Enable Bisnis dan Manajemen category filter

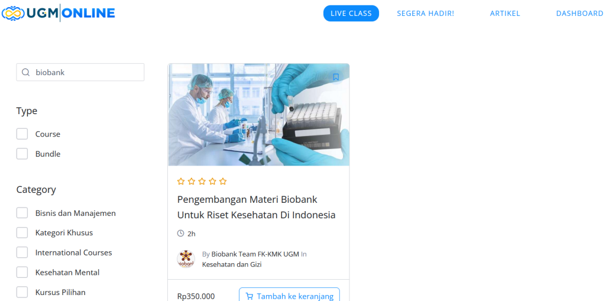(x=22, y=213)
